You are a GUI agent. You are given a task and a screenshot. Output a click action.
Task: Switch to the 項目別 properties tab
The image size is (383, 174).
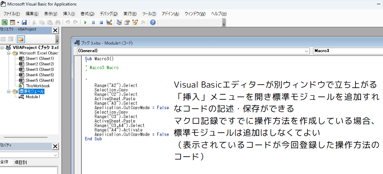pos(21,163)
